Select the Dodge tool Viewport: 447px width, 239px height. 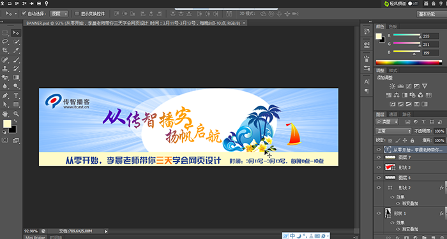(16, 86)
